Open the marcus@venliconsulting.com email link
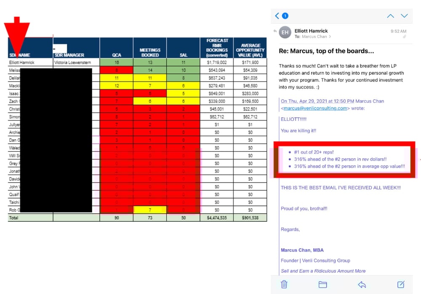The image size is (421, 294). click(315, 109)
